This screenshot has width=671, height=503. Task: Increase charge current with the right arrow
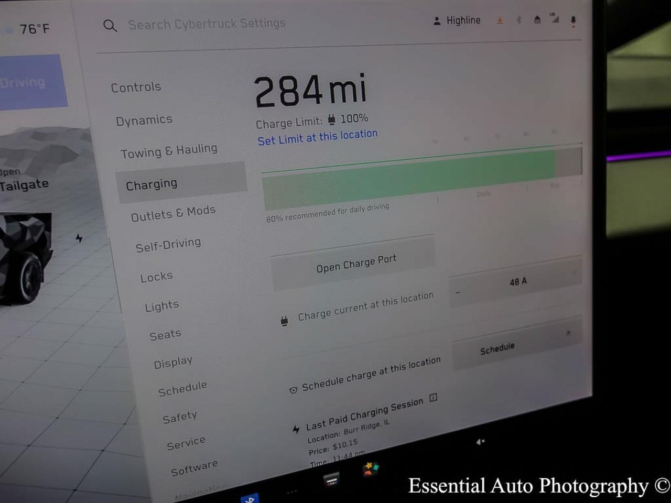point(575,272)
